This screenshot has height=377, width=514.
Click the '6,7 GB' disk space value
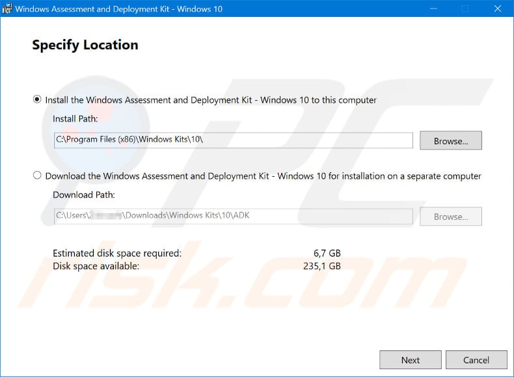[327, 253]
